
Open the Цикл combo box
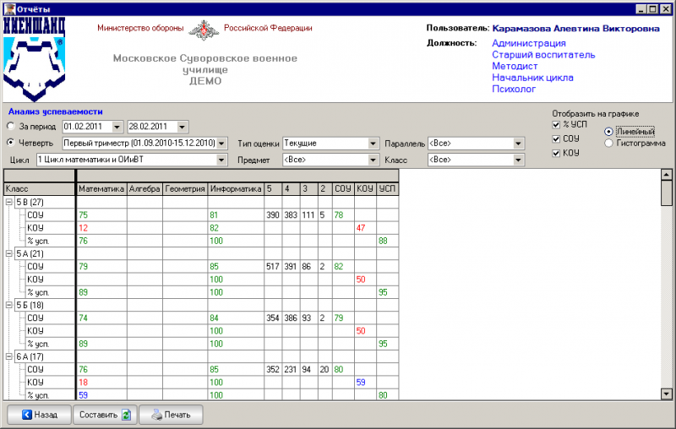coord(221,160)
